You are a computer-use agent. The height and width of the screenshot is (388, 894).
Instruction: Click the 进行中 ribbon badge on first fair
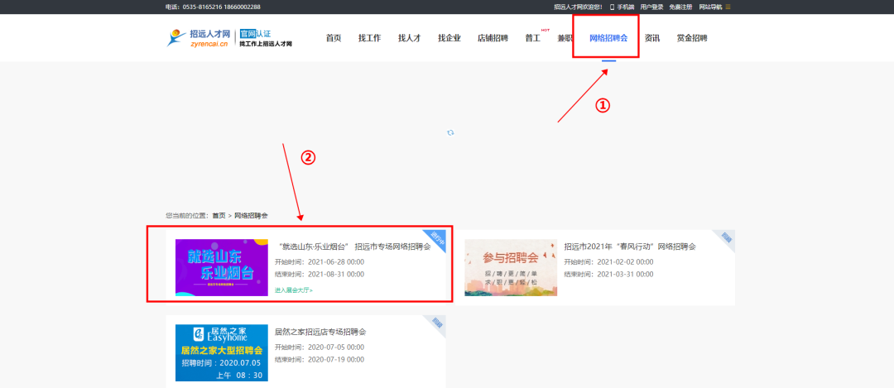coord(435,240)
